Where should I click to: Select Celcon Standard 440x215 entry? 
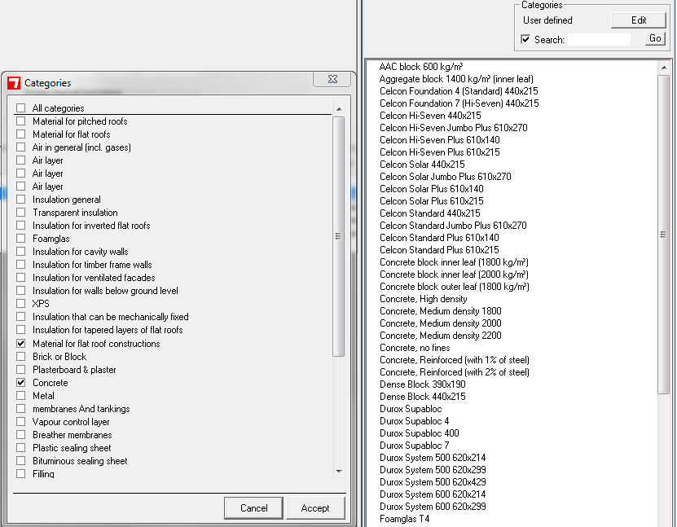pyautogui.click(x=429, y=213)
